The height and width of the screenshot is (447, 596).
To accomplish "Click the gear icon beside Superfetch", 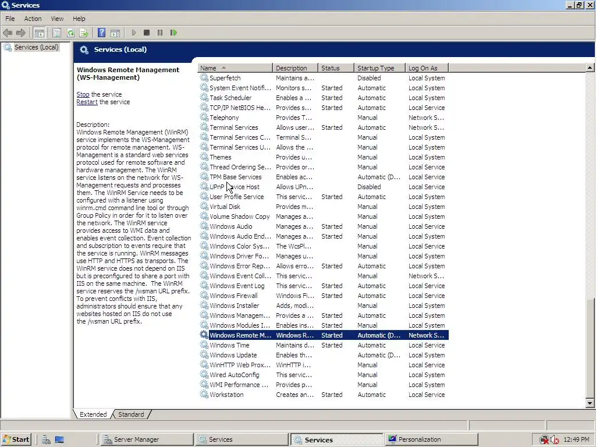I will pyautogui.click(x=204, y=78).
